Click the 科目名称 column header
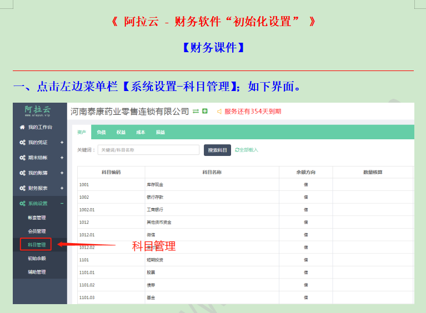This screenshot has height=313, width=426. point(212,172)
